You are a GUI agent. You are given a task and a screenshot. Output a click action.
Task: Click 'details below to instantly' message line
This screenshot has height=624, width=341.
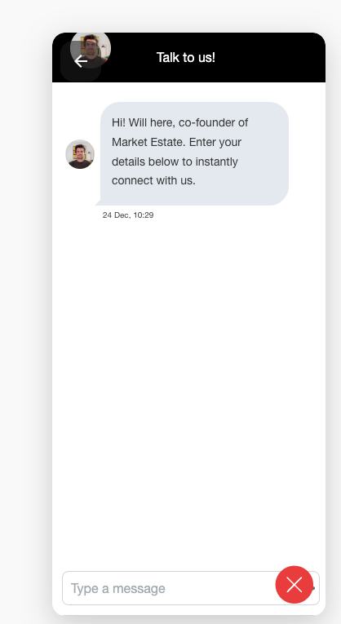tap(175, 162)
